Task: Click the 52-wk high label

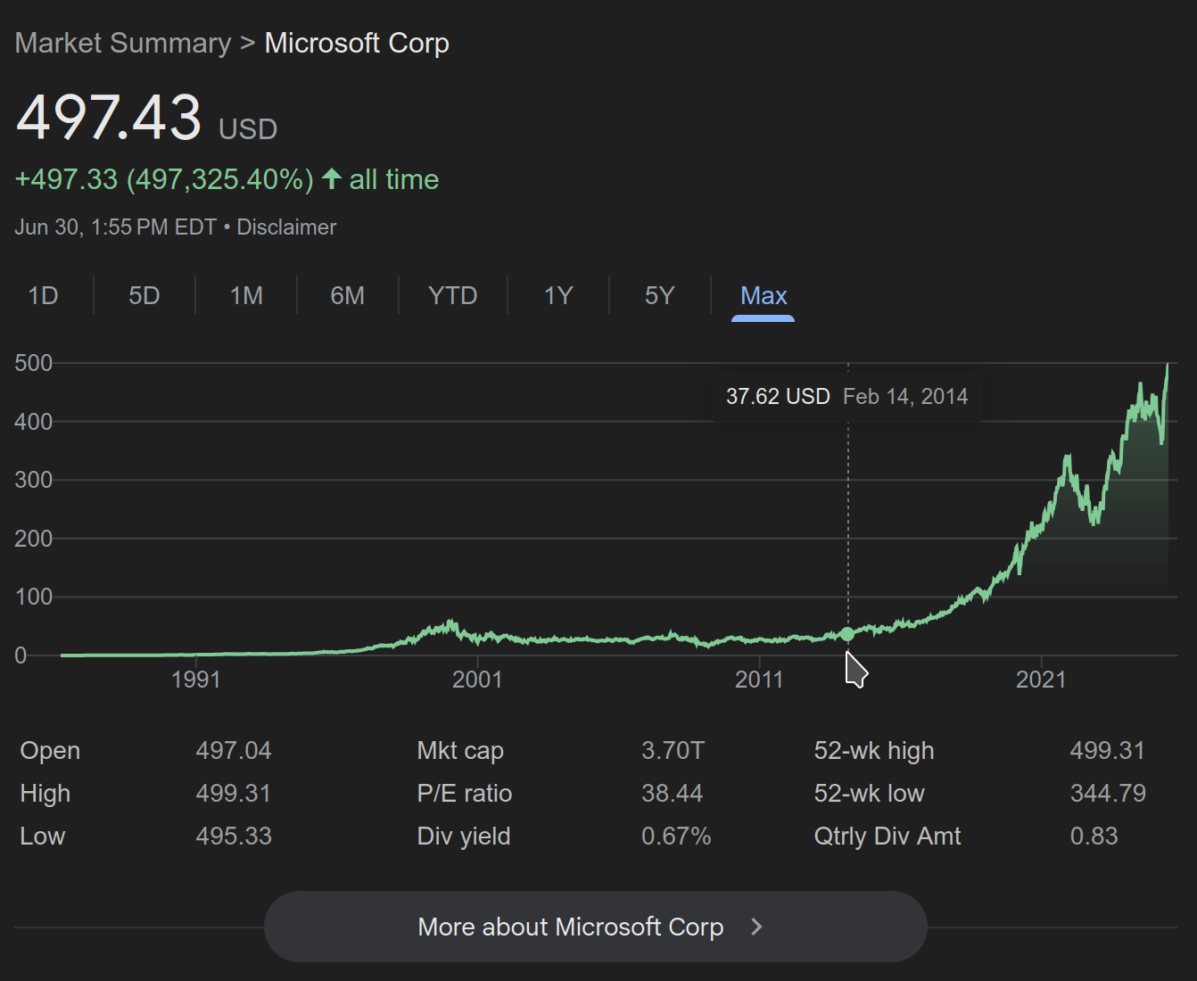Action: click(874, 751)
